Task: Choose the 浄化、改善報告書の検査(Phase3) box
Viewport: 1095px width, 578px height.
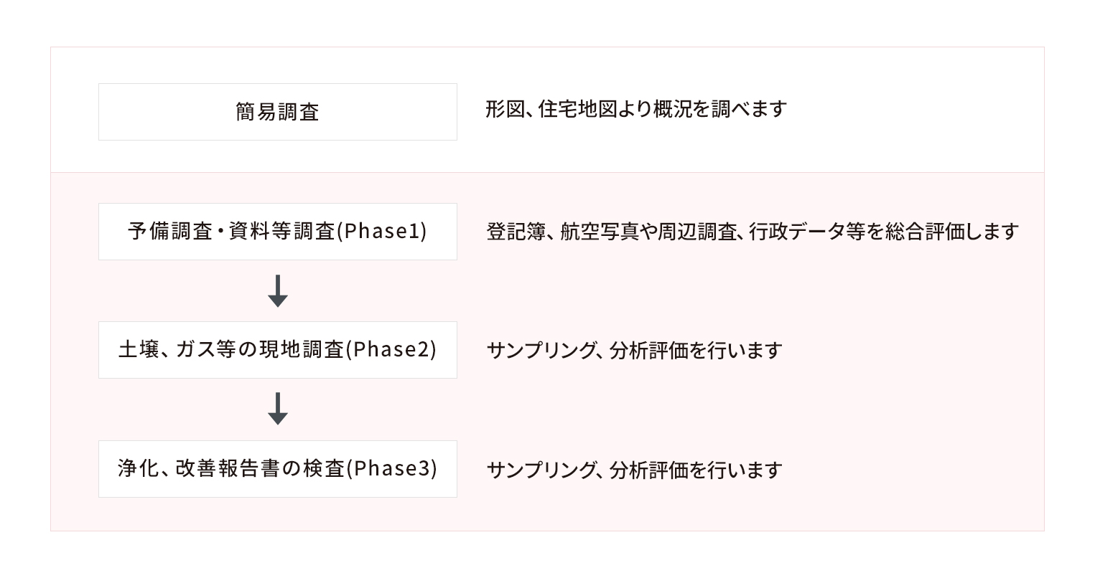Action: click(x=278, y=469)
